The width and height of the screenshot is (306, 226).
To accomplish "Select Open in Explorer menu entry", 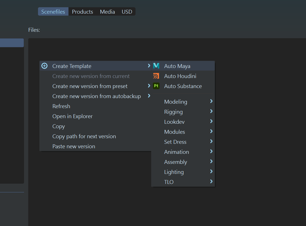I will [72, 116].
